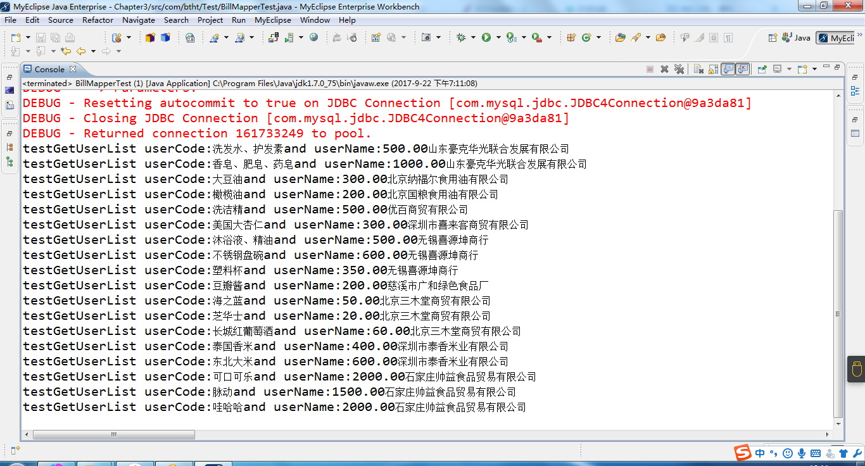Screen dimensions: 865x466
Task: Open the Sogou soft keyboard icon
Action: [816, 453]
